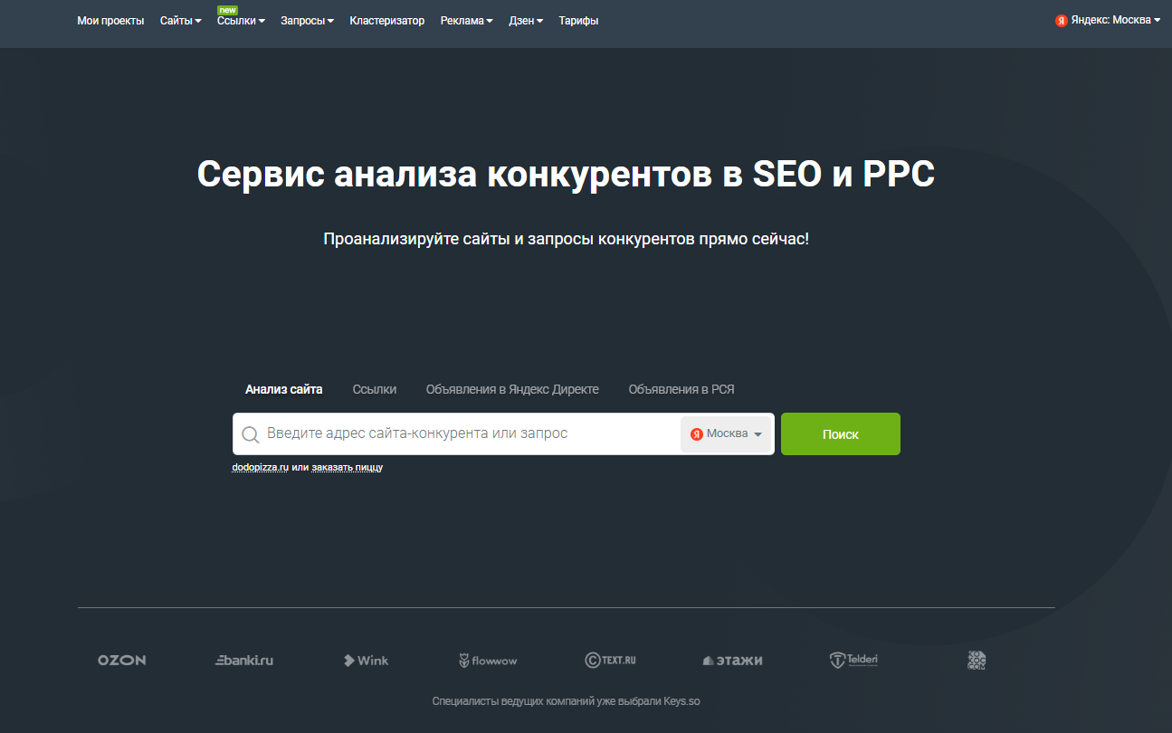Expand the Сайты dropdown menu

pyautogui.click(x=181, y=21)
